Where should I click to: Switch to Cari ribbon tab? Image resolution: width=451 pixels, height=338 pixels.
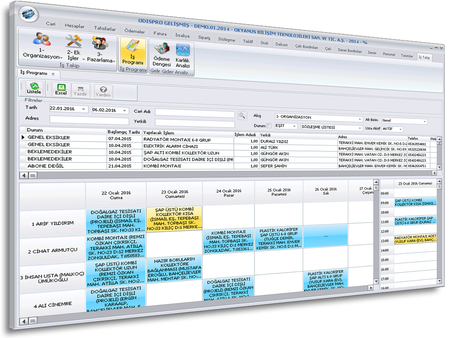click(x=51, y=24)
